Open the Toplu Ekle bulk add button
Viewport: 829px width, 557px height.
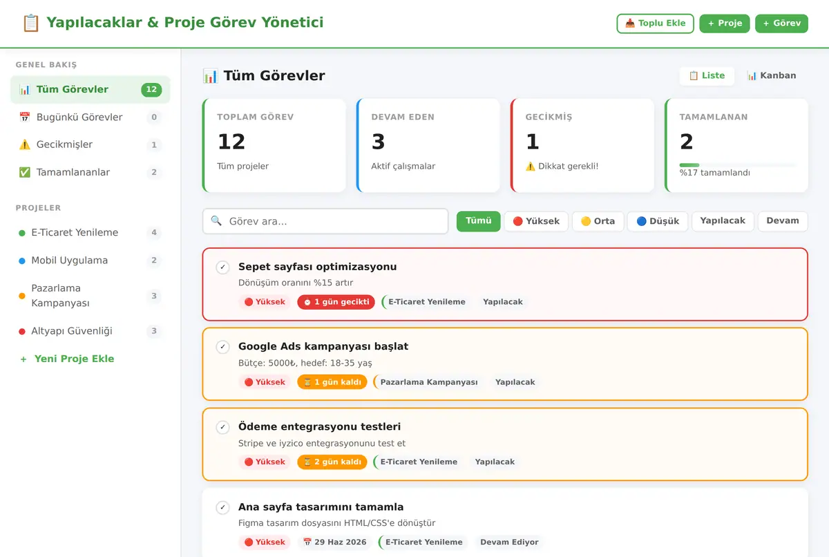[x=655, y=23]
